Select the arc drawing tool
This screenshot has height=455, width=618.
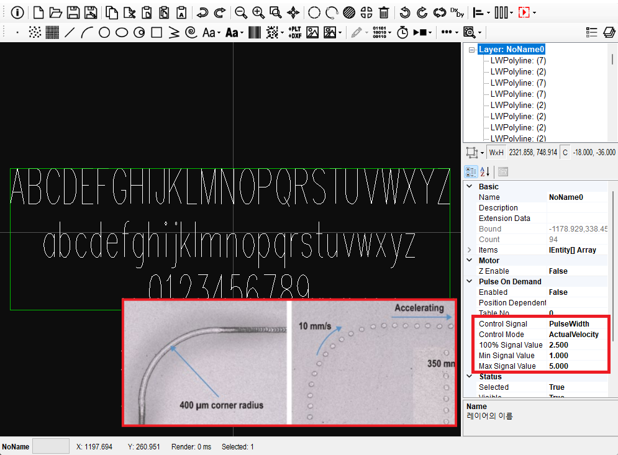[x=87, y=32]
